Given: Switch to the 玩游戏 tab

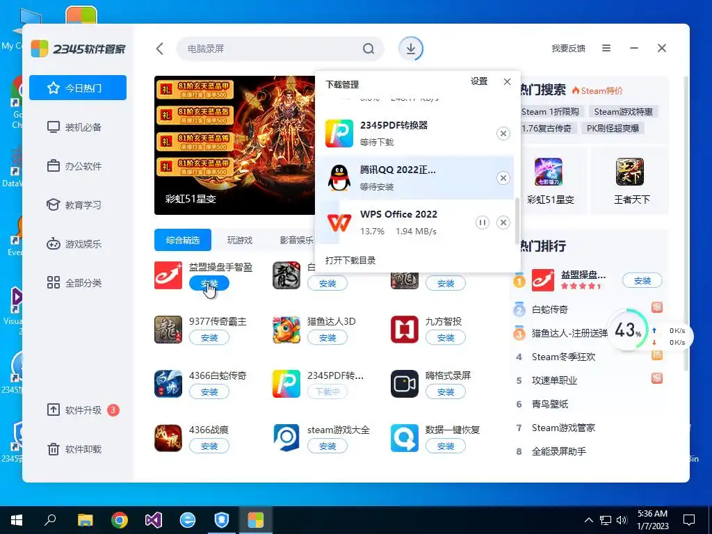Looking at the screenshot, I should (240, 240).
